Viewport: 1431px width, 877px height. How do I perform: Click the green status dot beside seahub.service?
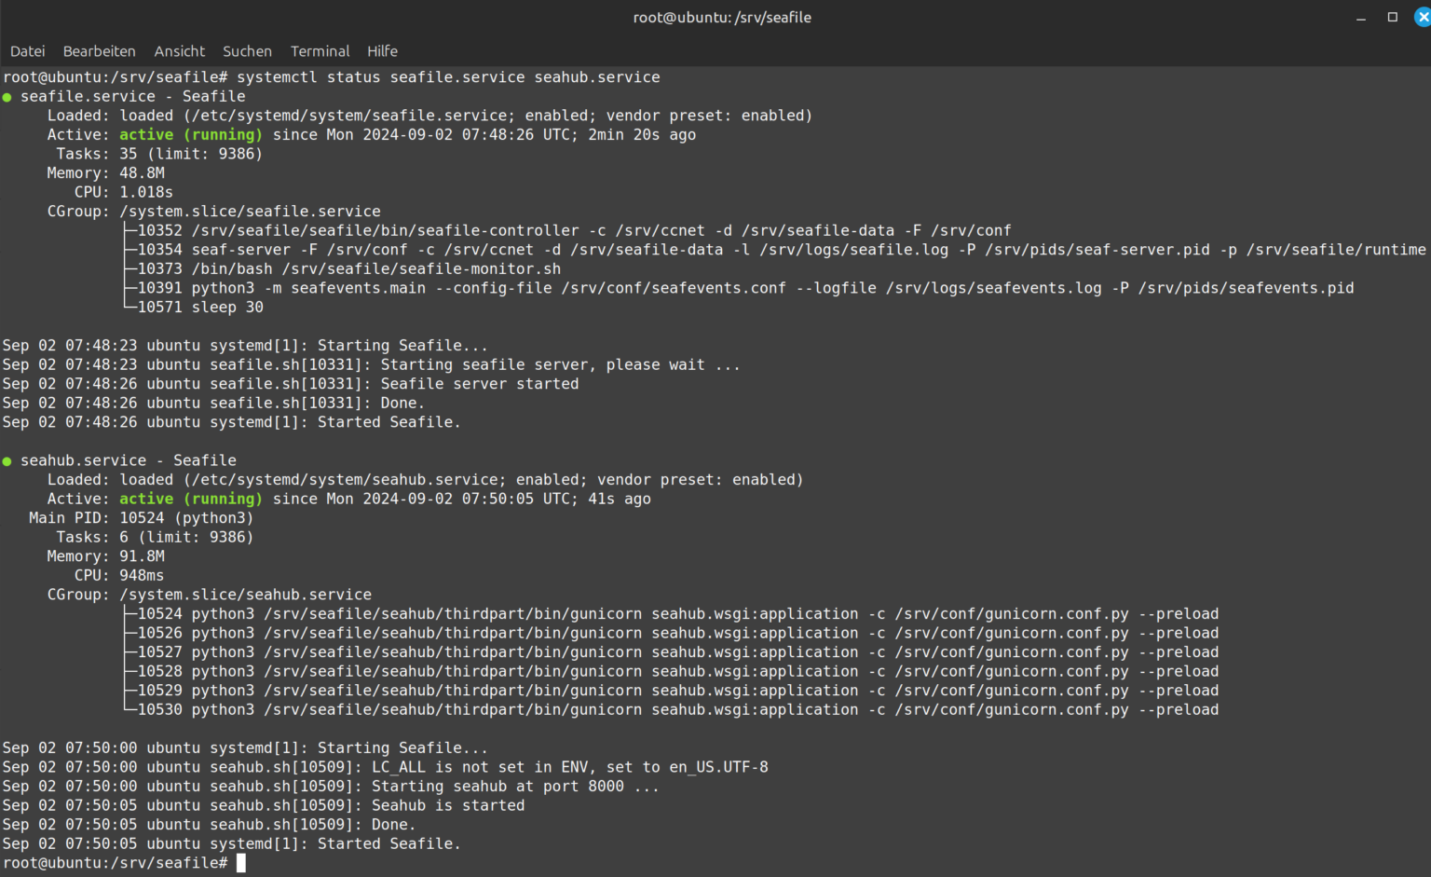(x=7, y=461)
